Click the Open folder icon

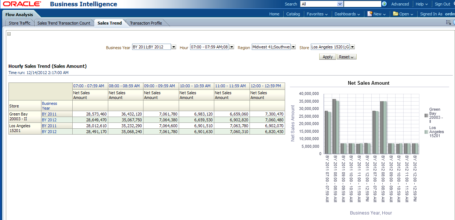pyautogui.click(x=396, y=14)
